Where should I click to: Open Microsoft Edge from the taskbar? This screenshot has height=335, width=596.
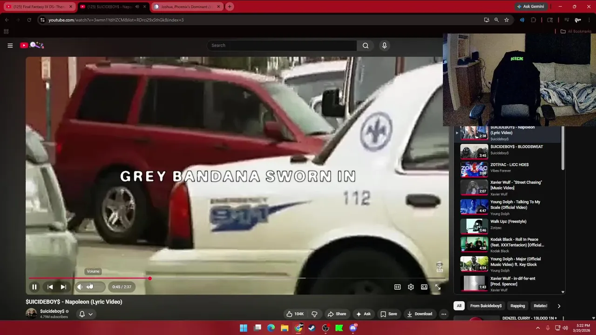(271, 328)
